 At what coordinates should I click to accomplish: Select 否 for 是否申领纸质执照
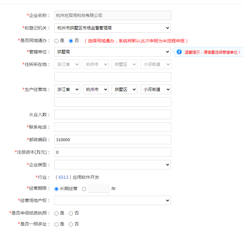[x=71, y=214]
